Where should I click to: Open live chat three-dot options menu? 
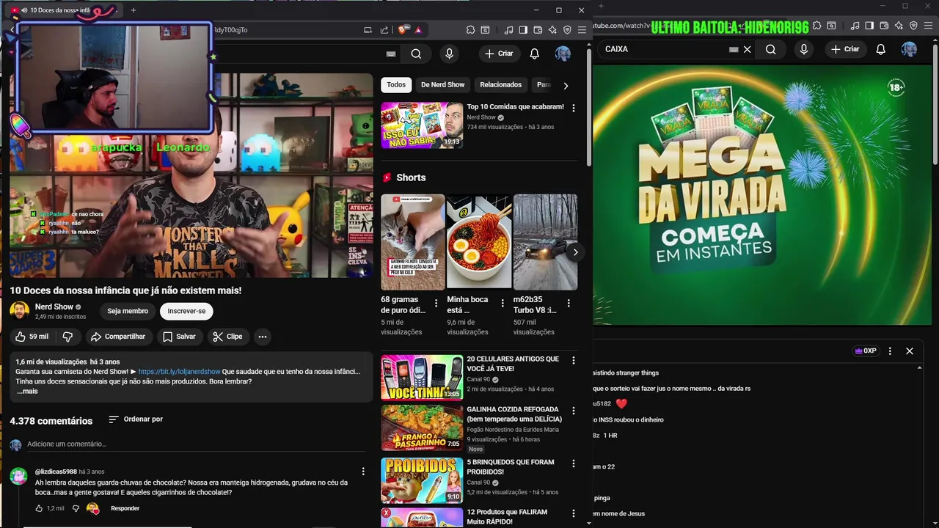coord(890,351)
